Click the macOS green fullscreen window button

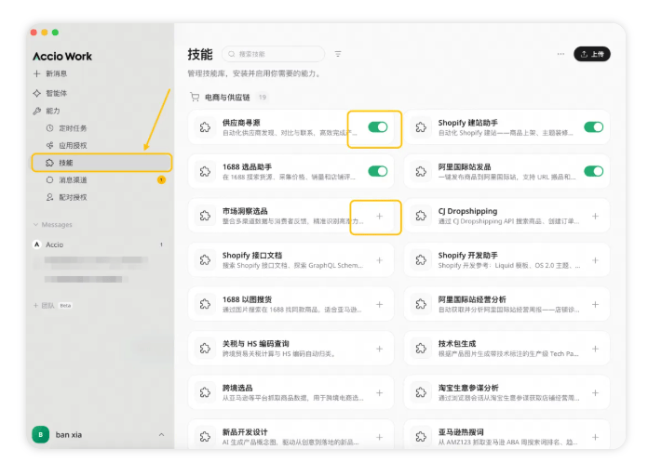pyautogui.click(x=55, y=33)
